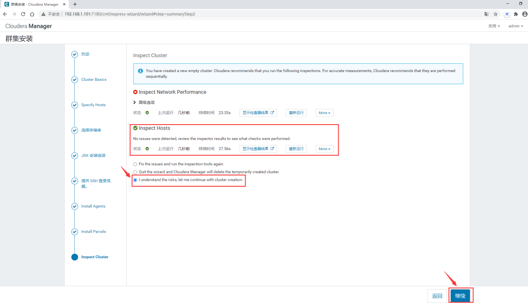Viewport: 528px width, 303px height.
Task: Click the red error icon beside Inspect Network Performance
Action: click(x=135, y=92)
